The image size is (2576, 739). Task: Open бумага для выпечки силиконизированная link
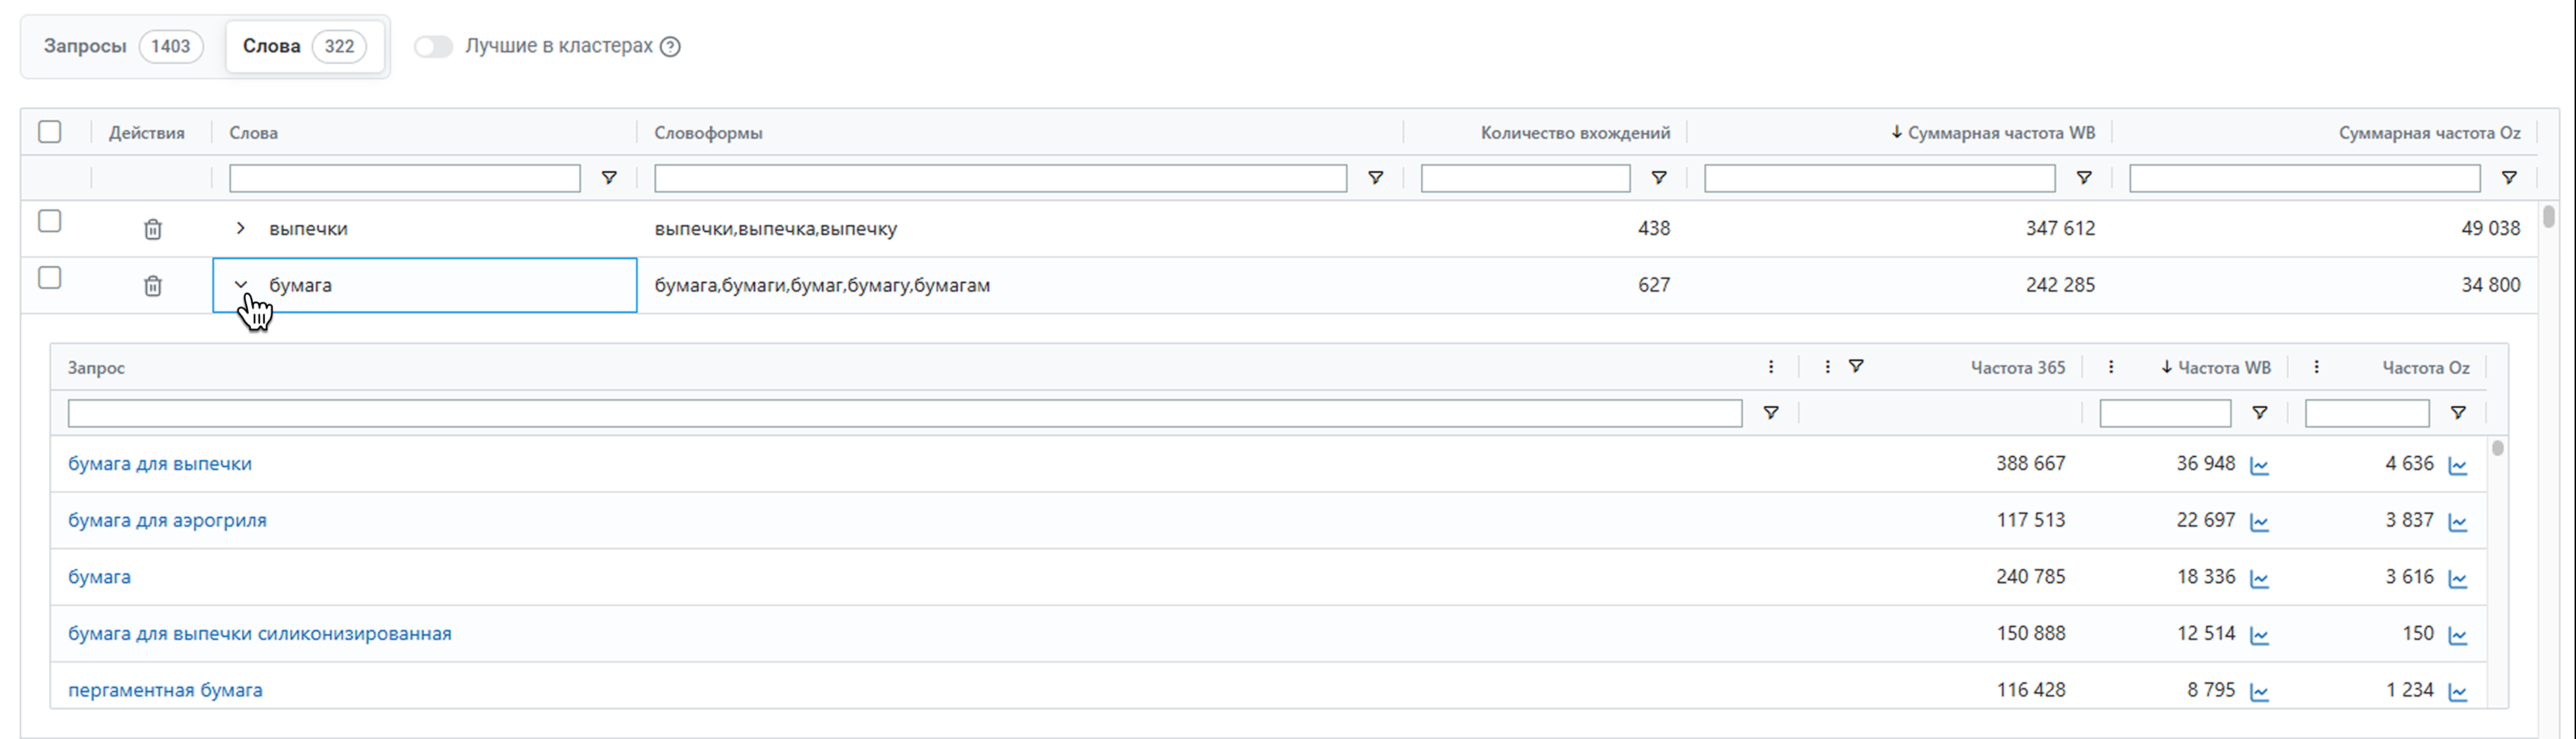[259, 634]
